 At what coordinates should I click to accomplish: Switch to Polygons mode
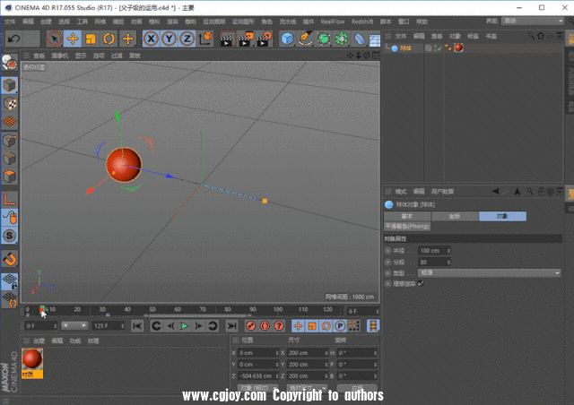tap(10, 177)
